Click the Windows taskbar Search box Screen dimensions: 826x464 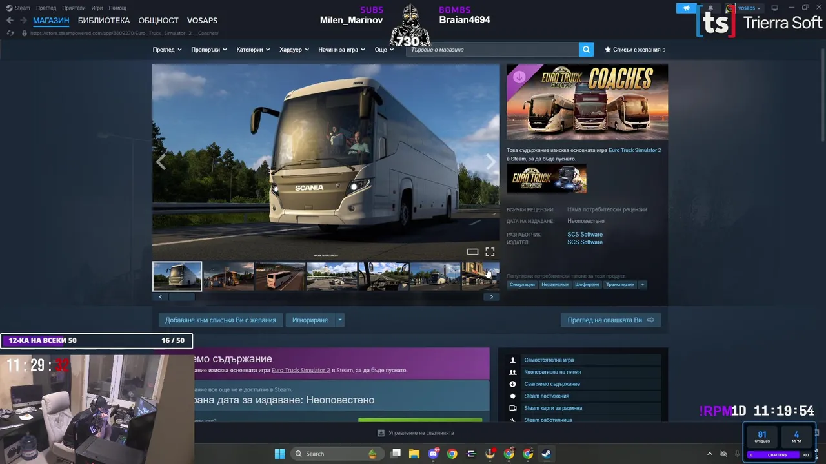pos(337,454)
